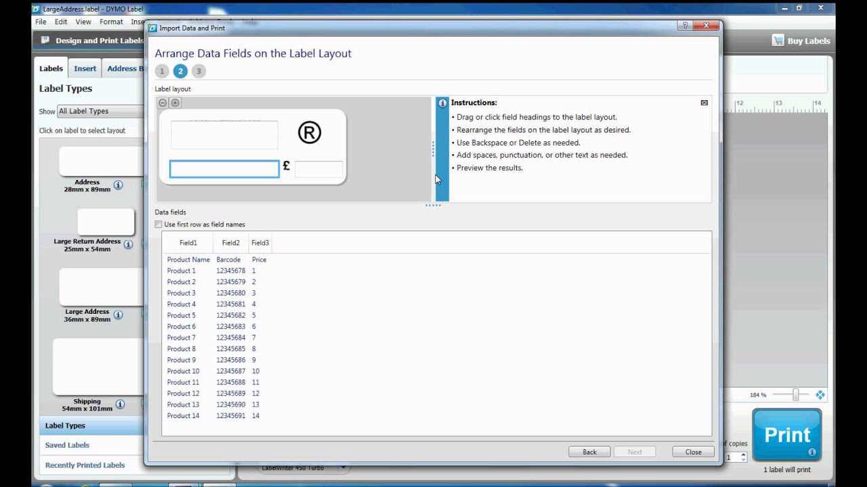Click barcode 12345691 in the table

(231, 416)
